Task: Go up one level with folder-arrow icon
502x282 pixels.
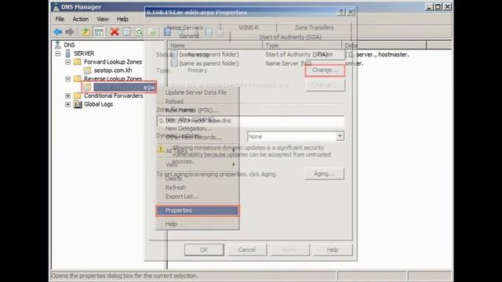Action: [85, 31]
